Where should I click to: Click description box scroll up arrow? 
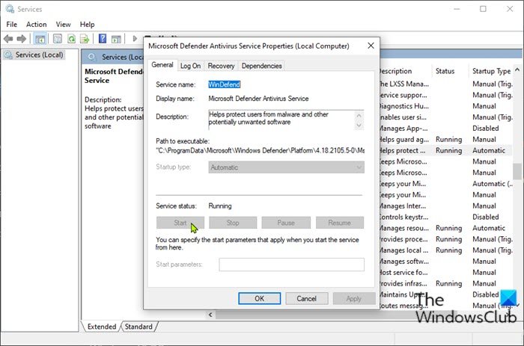[359, 115]
